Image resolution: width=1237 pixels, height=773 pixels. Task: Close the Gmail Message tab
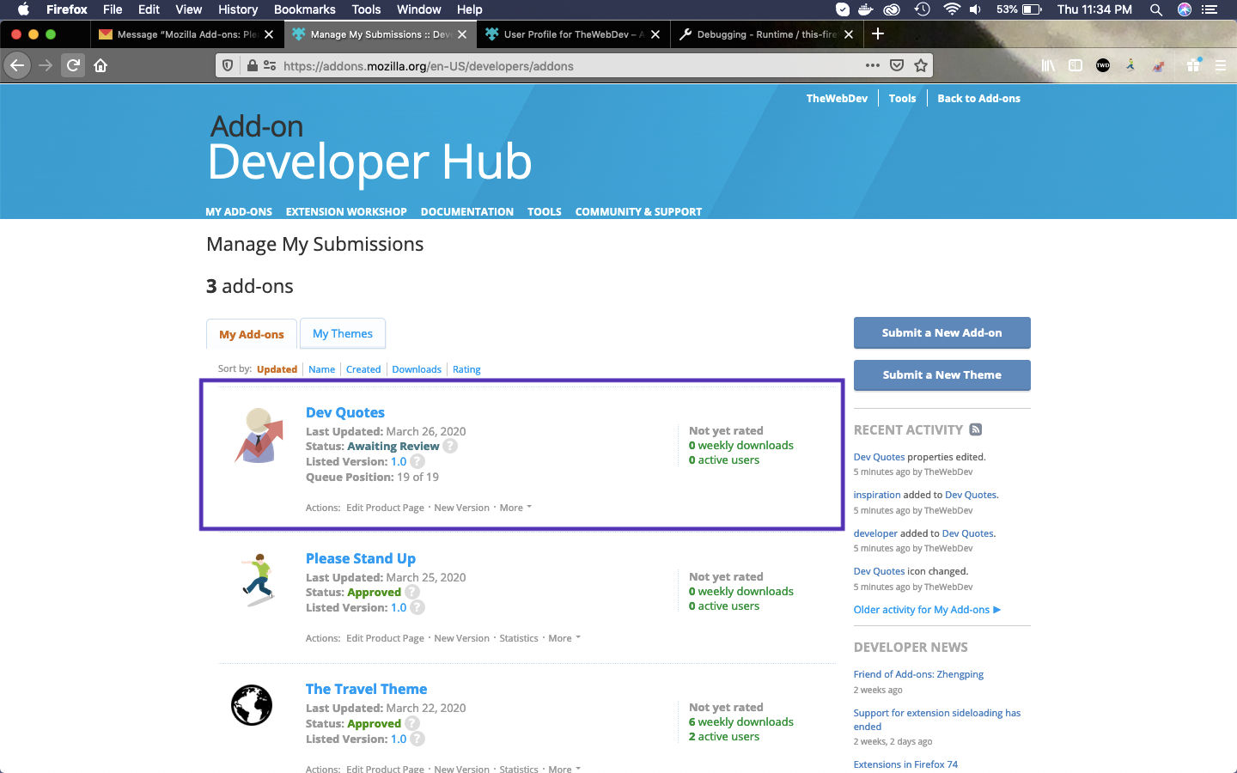[x=269, y=34]
